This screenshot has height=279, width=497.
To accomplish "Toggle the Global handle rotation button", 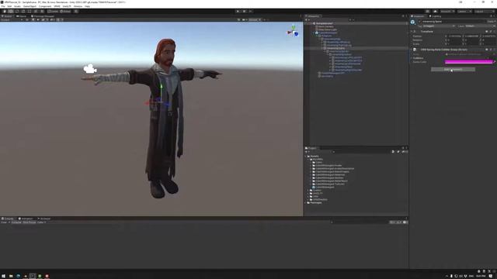I will [65, 12].
